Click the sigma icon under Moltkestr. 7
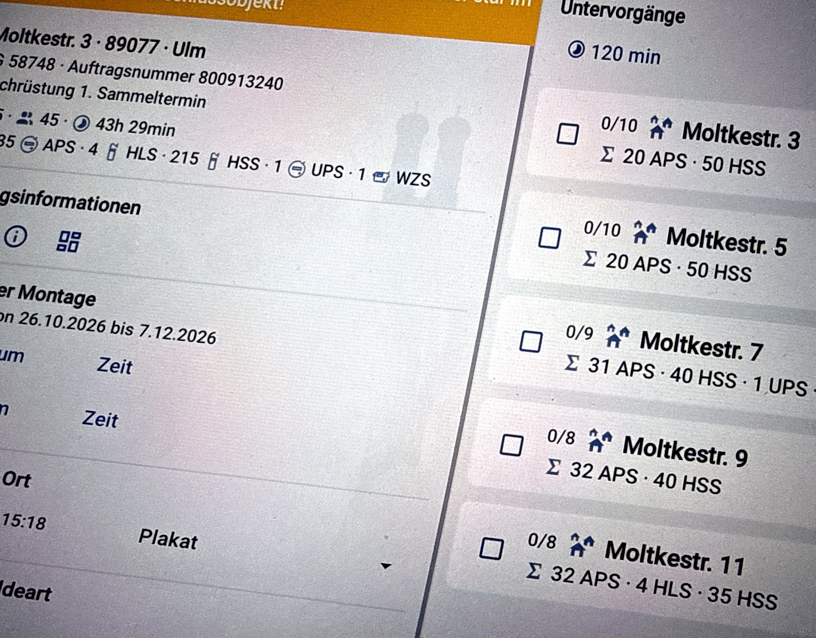Viewport: 816px width, 638px height. coord(572,362)
